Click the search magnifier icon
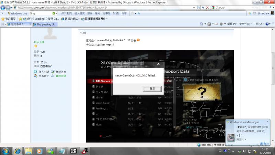This screenshot has height=155, width=275. [270, 7]
